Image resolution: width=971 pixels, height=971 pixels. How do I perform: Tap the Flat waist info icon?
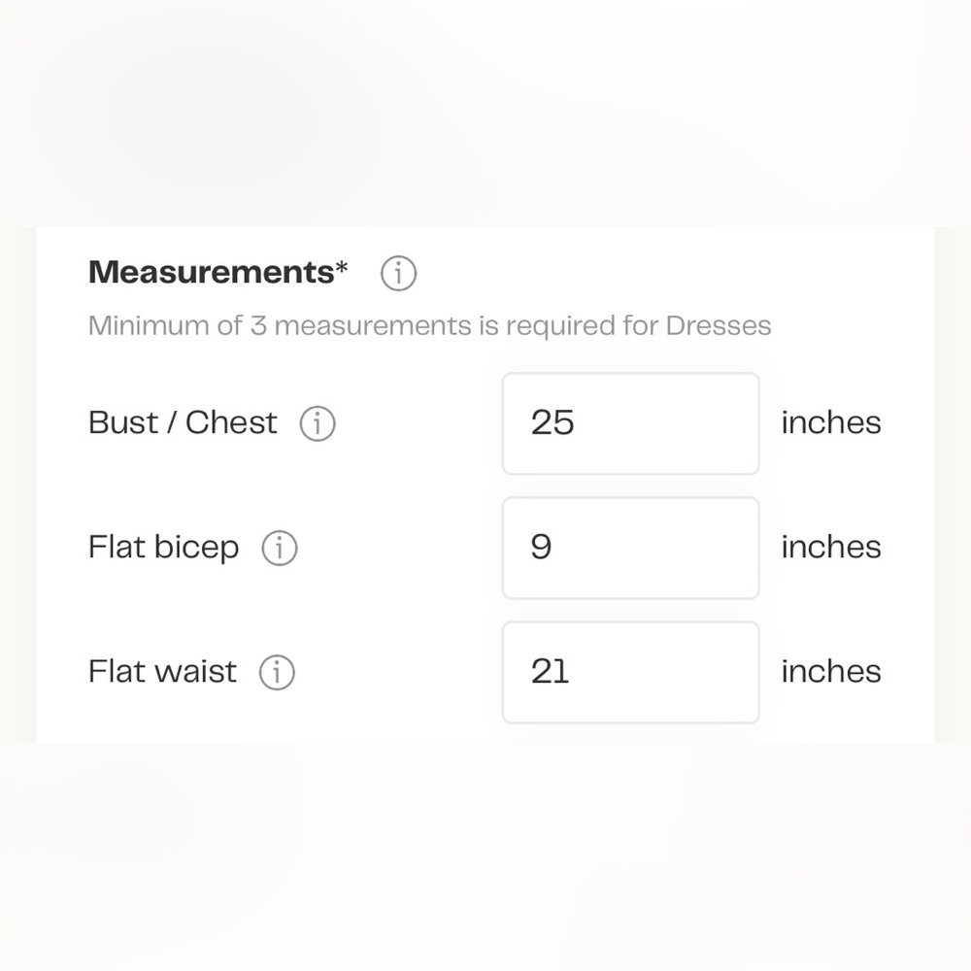click(277, 672)
